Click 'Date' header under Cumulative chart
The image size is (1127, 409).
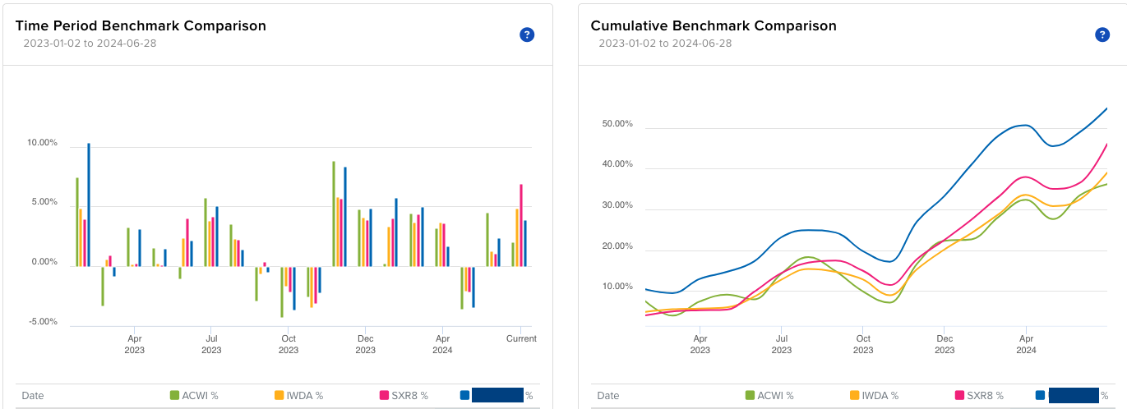608,396
